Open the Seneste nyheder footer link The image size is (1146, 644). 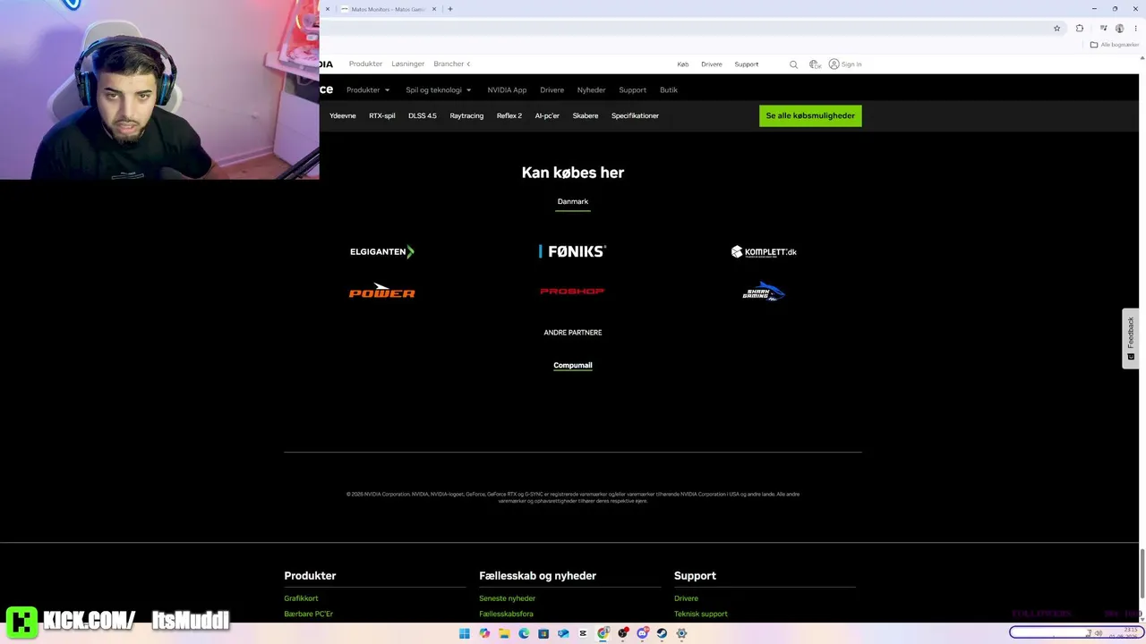pos(508,598)
